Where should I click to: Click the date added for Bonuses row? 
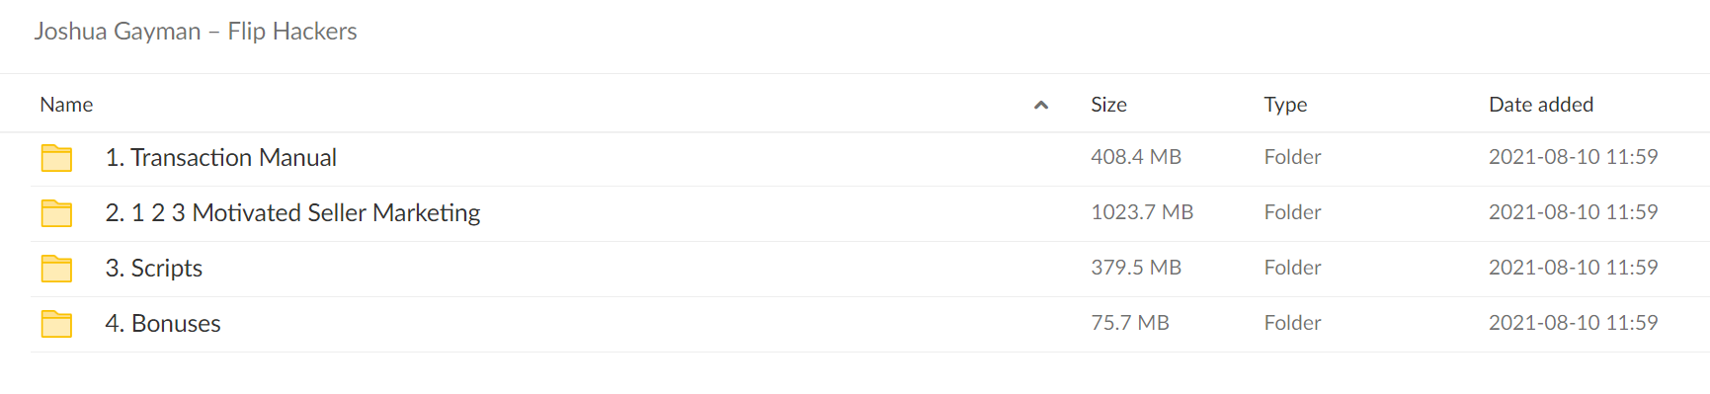pyautogui.click(x=1574, y=323)
